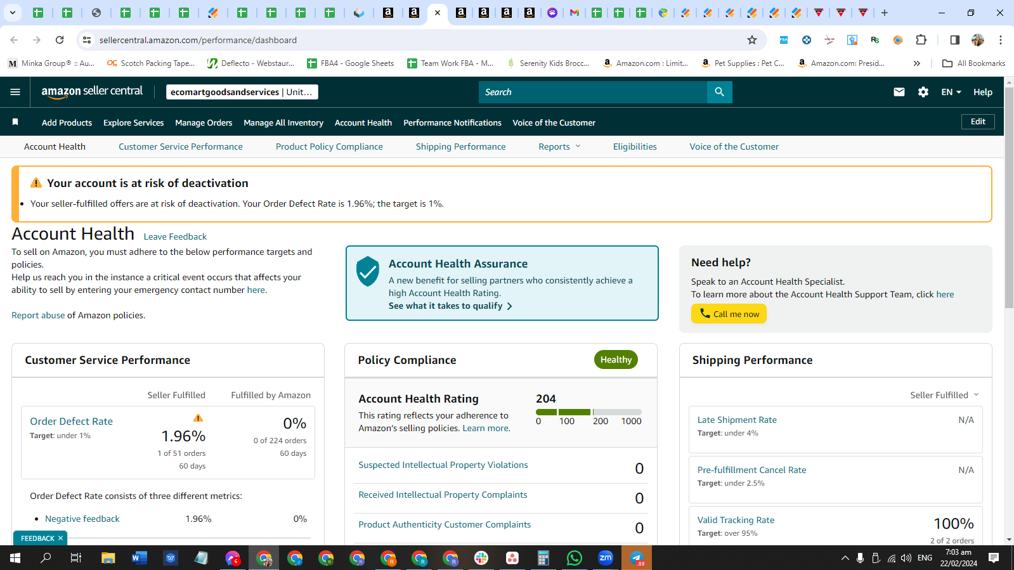Open the Leave Feedback link
The height and width of the screenshot is (570, 1014).
click(x=175, y=236)
